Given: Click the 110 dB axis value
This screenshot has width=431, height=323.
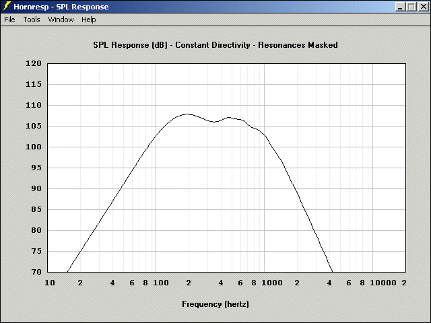Looking at the screenshot, I should [x=34, y=105].
